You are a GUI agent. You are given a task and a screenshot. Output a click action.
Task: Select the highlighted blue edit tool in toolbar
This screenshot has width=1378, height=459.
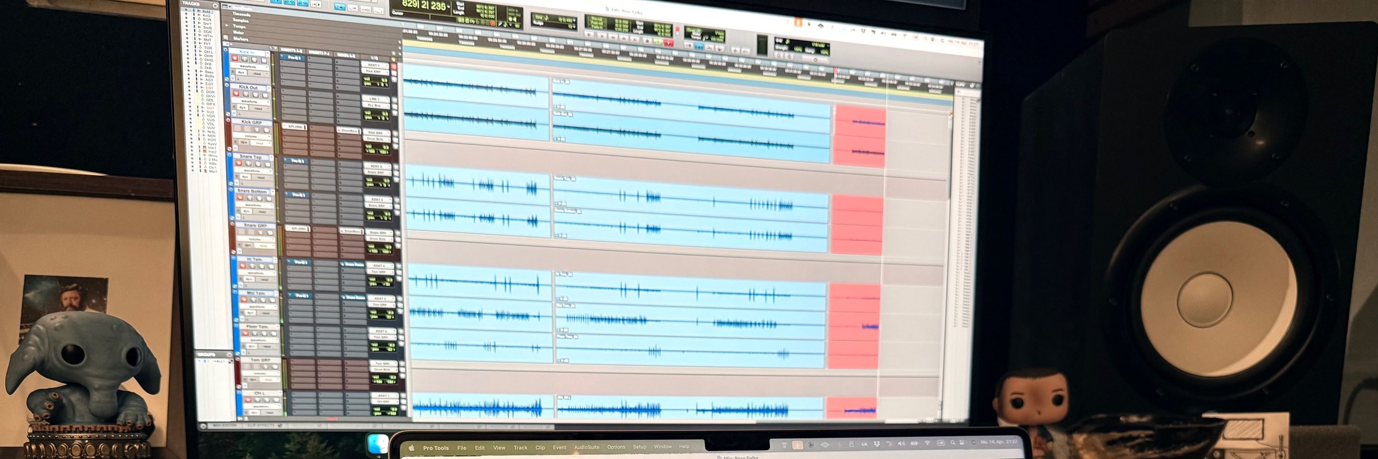[340, 7]
